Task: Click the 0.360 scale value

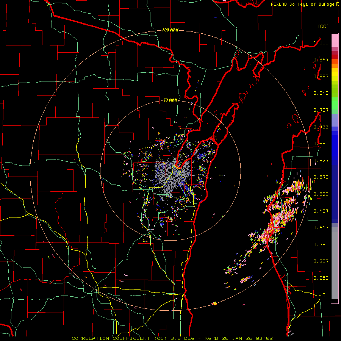Action: tap(321, 245)
